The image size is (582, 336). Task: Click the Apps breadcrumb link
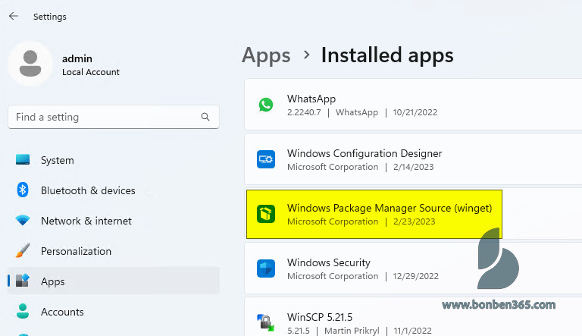point(266,56)
